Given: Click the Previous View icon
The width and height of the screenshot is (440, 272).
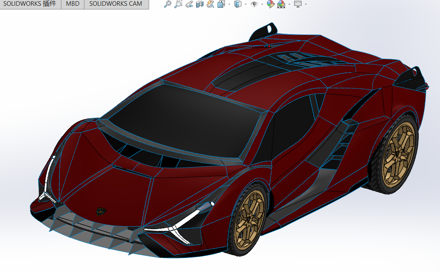Looking at the screenshot, I should [x=189, y=4].
